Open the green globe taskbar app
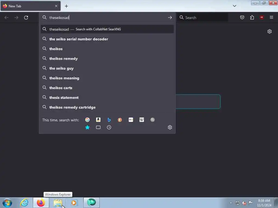278x208 pixels. point(91,203)
